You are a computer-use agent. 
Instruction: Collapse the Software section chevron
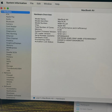[x=3, y=86]
